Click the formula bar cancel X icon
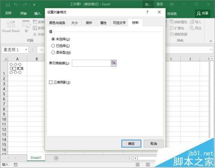The height and width of the screenshot is (168, 215). pyautogui.click(x=42, y=50)
